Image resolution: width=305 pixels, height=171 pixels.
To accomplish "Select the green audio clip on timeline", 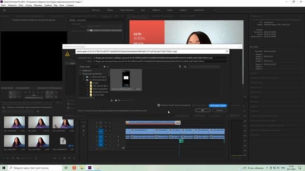I will [181, 141].
